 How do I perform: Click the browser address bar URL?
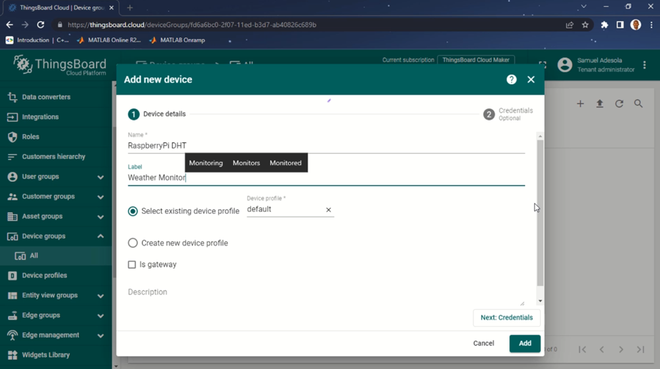point(192,25)
